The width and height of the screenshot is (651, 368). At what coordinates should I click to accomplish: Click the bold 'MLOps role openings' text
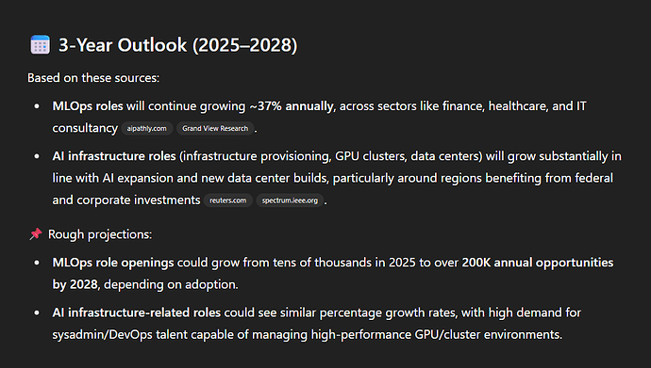pos(113,263)
